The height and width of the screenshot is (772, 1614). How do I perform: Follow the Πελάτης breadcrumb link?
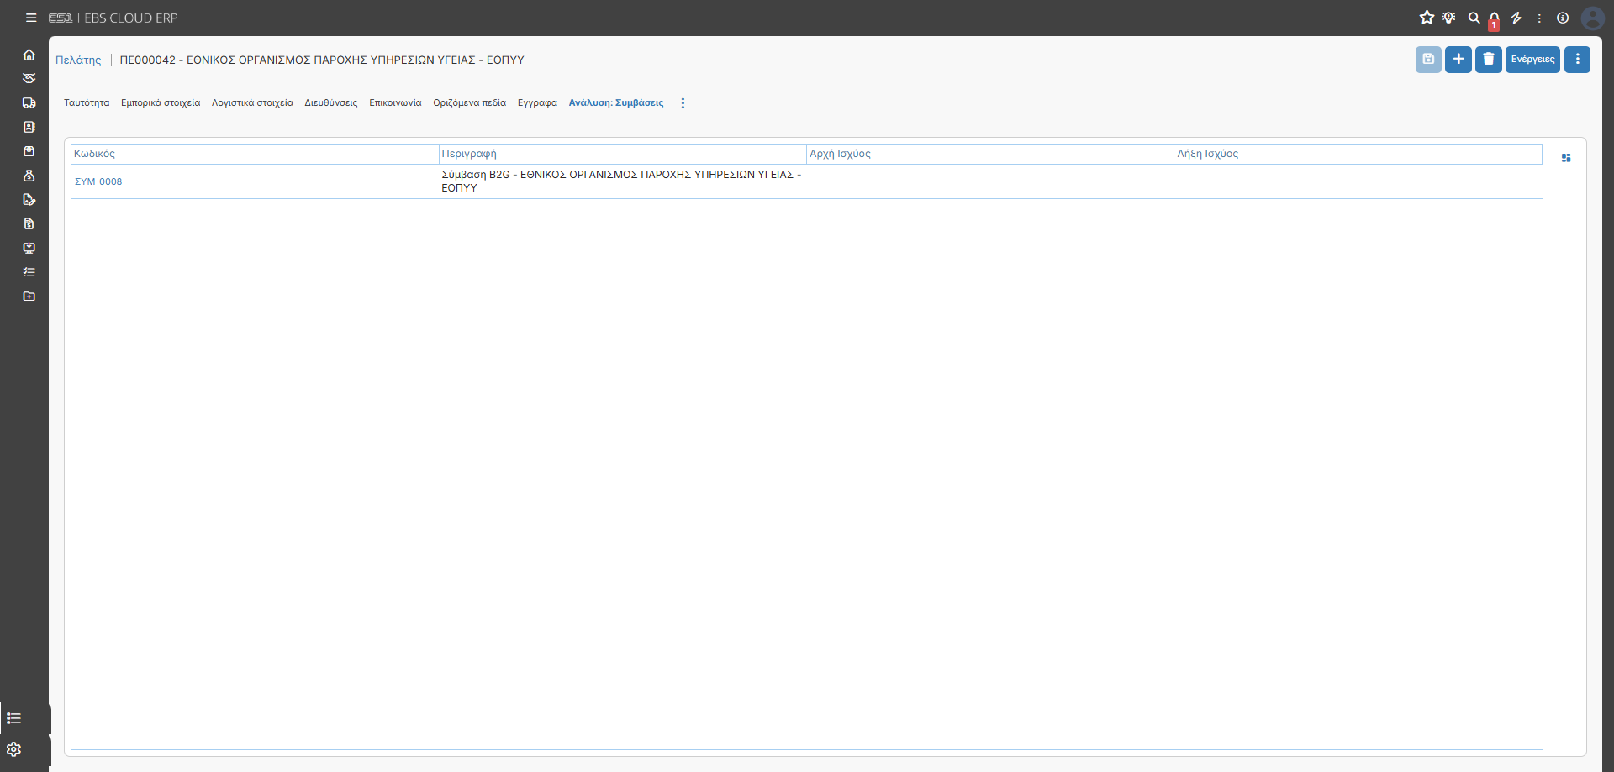[x=78, y=60]
